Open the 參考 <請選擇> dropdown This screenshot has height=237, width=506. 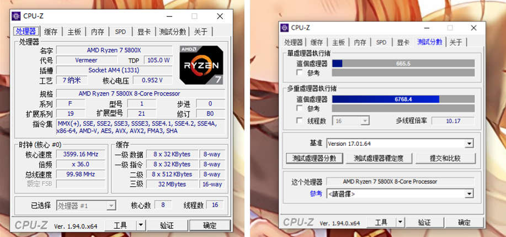469,194
